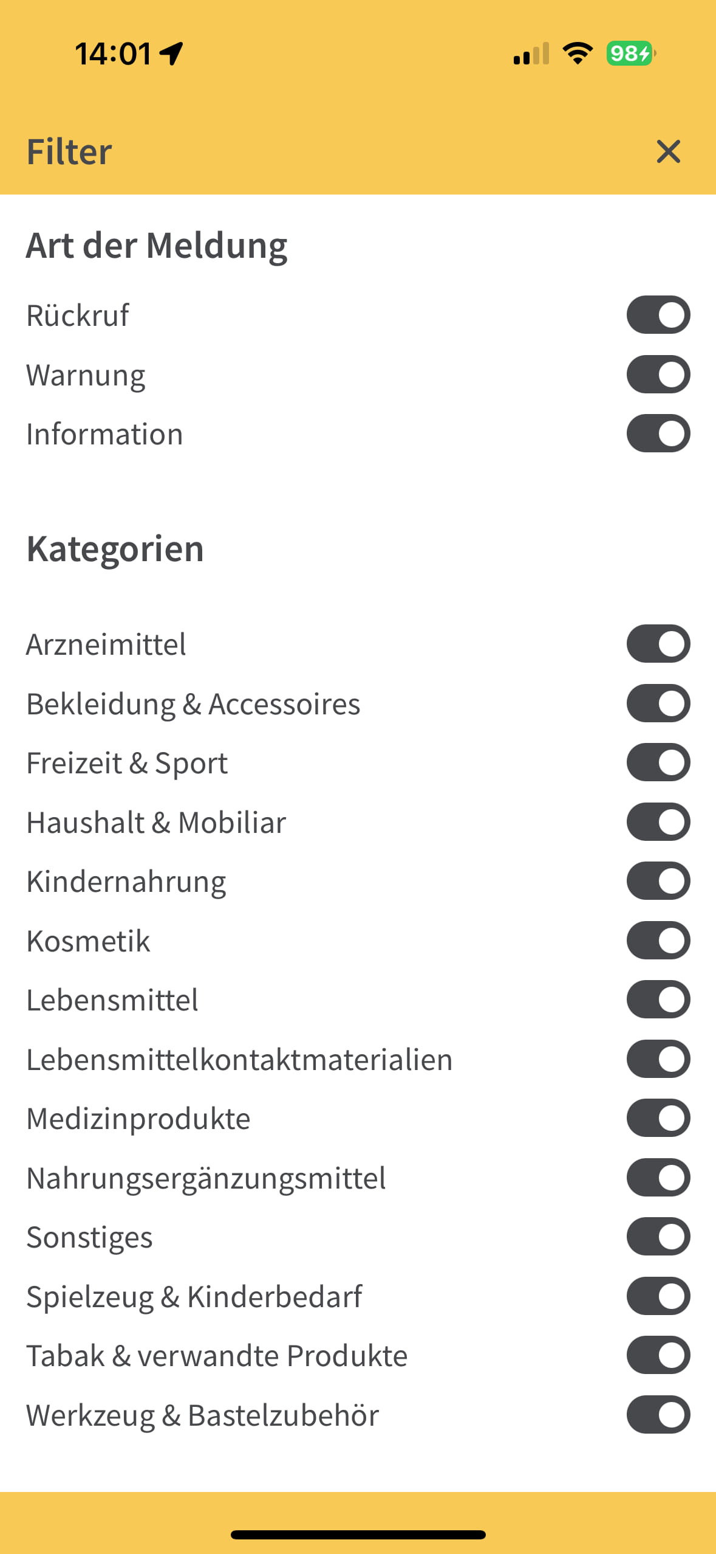This screenshot has height=1554, width=716.
Task: Toggle the Kindernahrung switch
Action: pyautogui.click(x=658, y=881)
